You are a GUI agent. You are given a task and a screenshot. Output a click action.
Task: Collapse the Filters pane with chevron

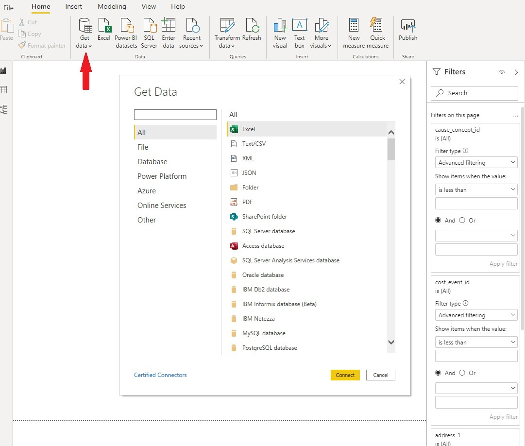point(516,72)
